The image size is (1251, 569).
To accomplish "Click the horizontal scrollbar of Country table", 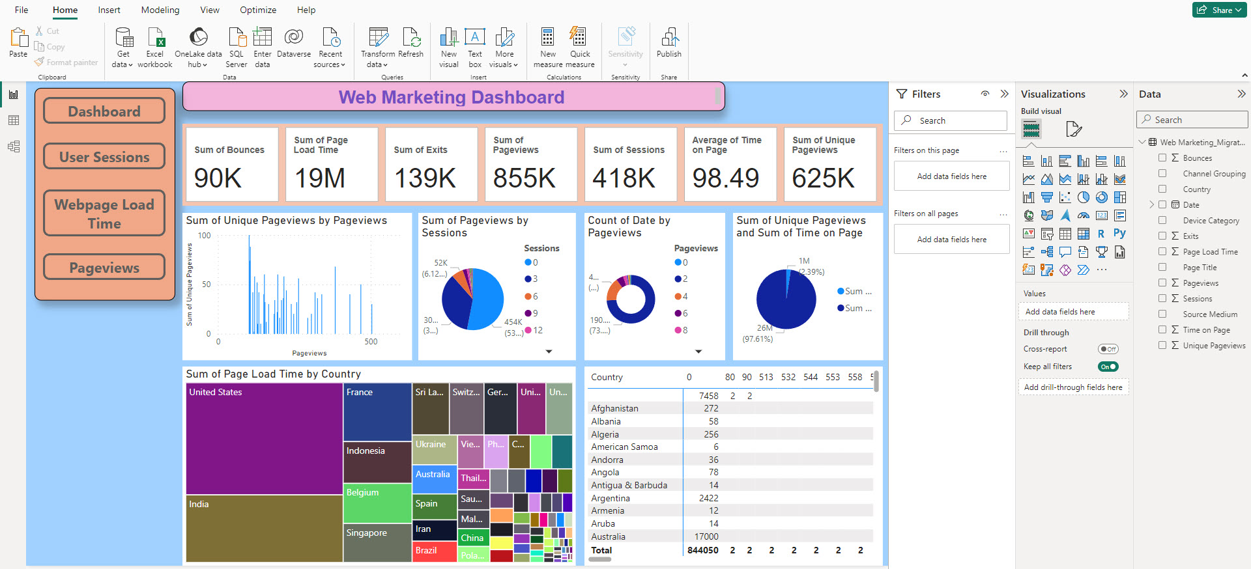I will (599, 559).
